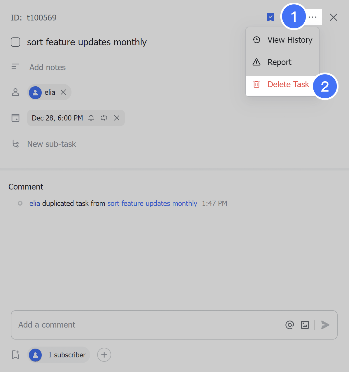Remove elia as the assignee
Image resolution: width=349 pixels, height=372 pixels.
click(63, 92)
